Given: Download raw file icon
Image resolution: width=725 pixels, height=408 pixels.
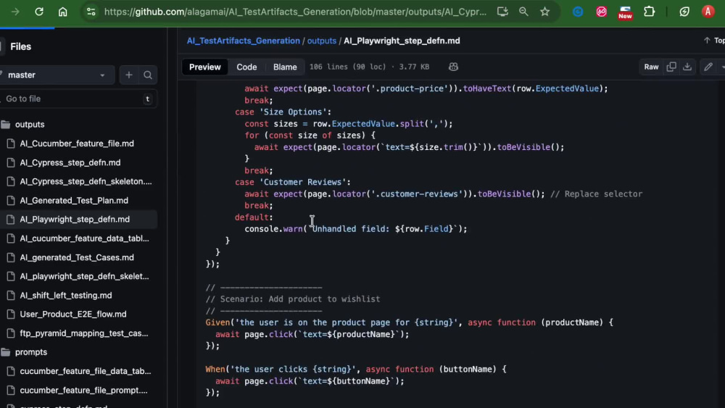Looking at the screenshot, I should [687, 67].
